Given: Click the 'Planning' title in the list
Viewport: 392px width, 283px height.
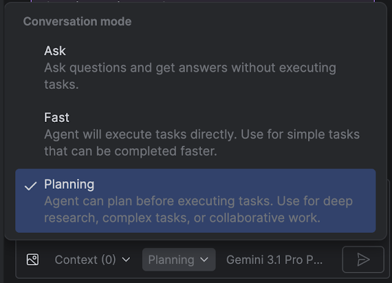Looking at the screenshot, I should pyautogui.click(x=69, y=184).
